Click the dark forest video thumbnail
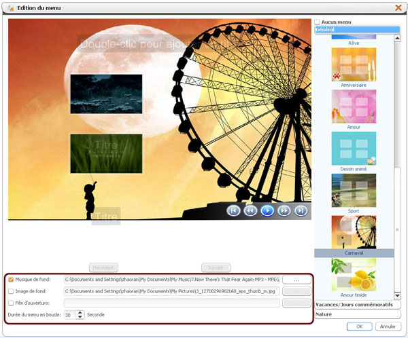Image resolution: width=408 pixels, height=338 pixels. (x=106, y=94)
